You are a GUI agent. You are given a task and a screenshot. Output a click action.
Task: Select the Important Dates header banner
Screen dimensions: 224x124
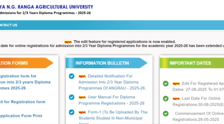(x=192, y=63)
